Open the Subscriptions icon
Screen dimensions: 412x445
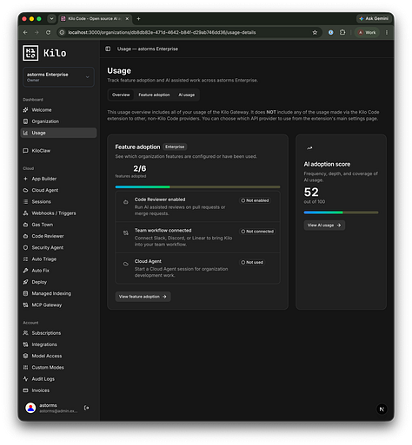click(x=25, y=333)
